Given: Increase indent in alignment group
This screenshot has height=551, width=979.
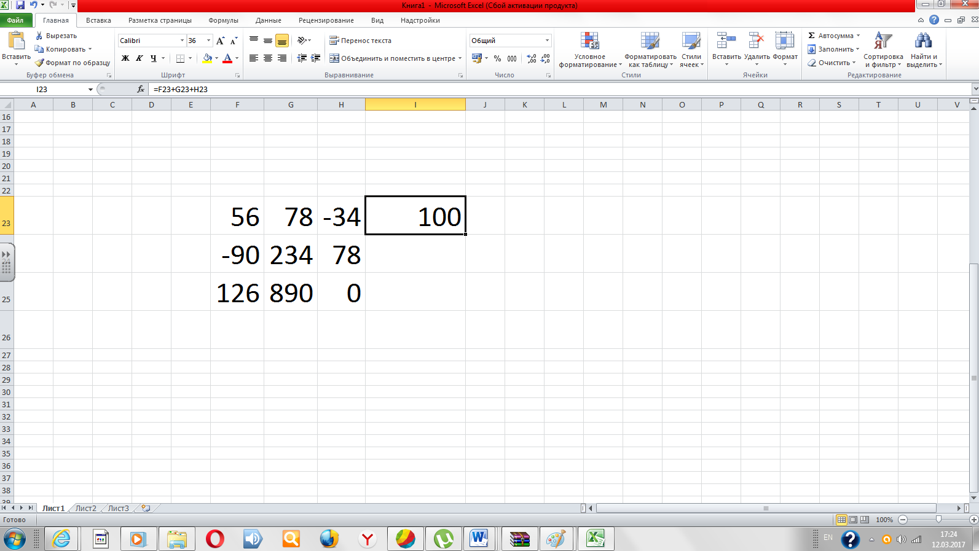Looking at the screenshot, I should pyautogui.click(x=315, y=58).
